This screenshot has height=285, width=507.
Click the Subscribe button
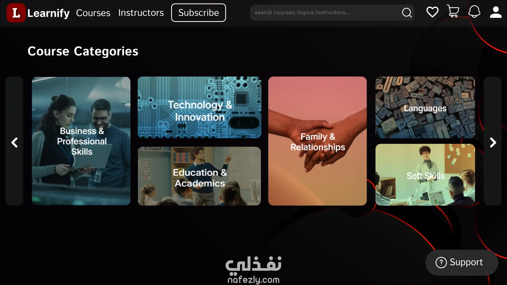pyautogui.click(x=199, y=13)
